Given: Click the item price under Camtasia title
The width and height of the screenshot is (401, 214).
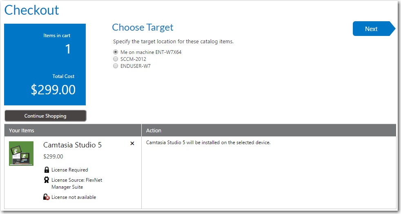Looking at the screenshot, I should pos(53,156).
